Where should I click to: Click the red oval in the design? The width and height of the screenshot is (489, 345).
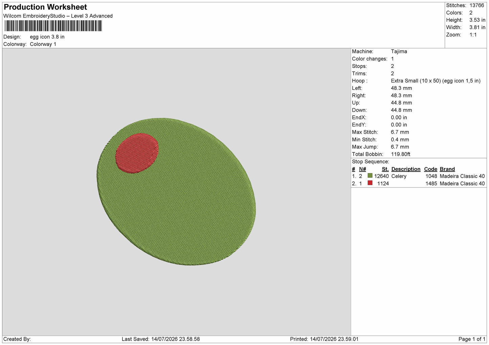point(137,153)
